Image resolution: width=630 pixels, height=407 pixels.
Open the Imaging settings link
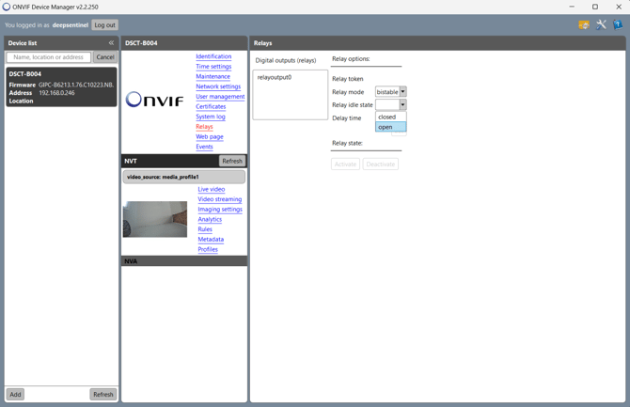tap(220, 210)
